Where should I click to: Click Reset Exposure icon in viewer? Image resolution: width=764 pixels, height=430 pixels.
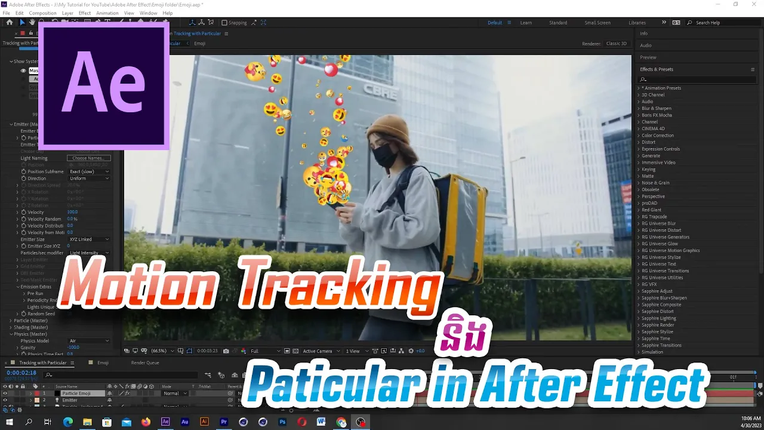click(x=411, y=351)
